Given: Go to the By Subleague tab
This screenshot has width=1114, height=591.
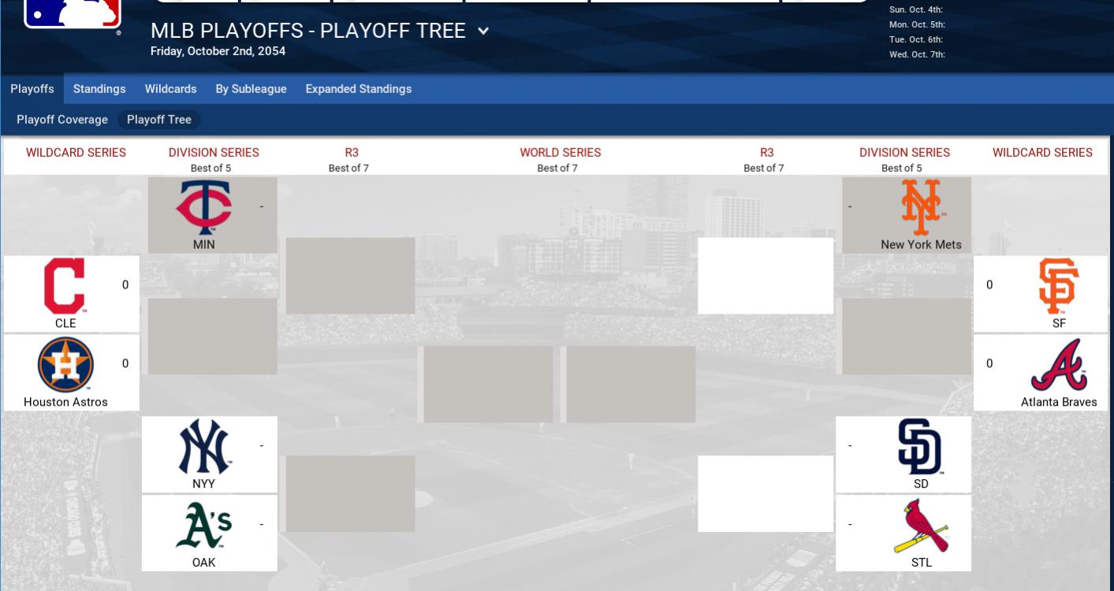Looking at the screenshot, I should coord(251,89).
